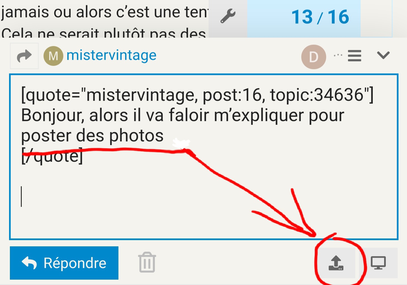Click the line starting with Bonjour, alors il va
Viewport: 407px width, 285px height.
(x=183, y=115)
